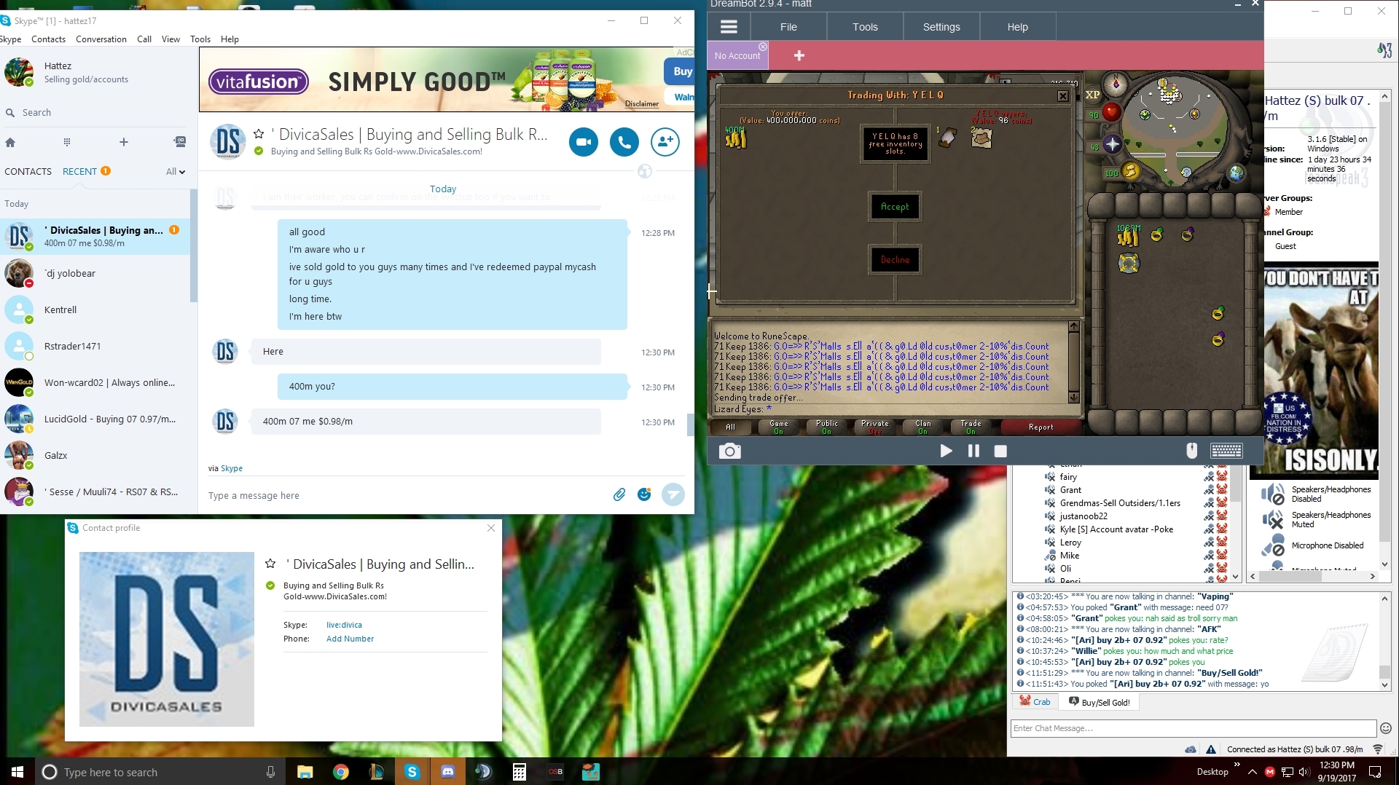
Task: Open the Conversation menu in Skype
Action: (x=101, y=39)
